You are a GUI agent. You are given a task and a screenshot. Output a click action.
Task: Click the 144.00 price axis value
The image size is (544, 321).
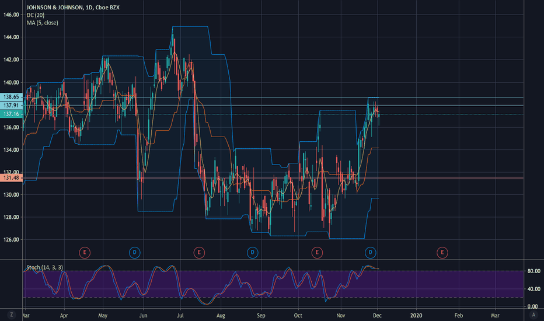[11, 37]
